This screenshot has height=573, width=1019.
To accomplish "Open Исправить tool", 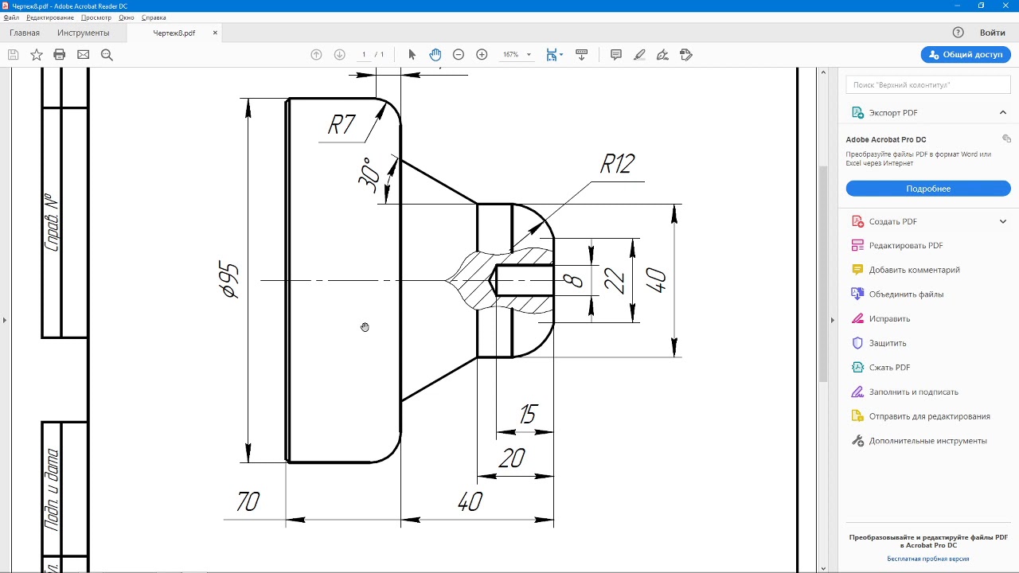I will (x=889, y=319).
